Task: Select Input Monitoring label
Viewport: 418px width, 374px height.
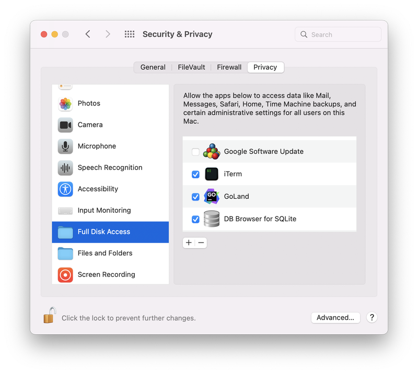Action: tap(104, 210)
